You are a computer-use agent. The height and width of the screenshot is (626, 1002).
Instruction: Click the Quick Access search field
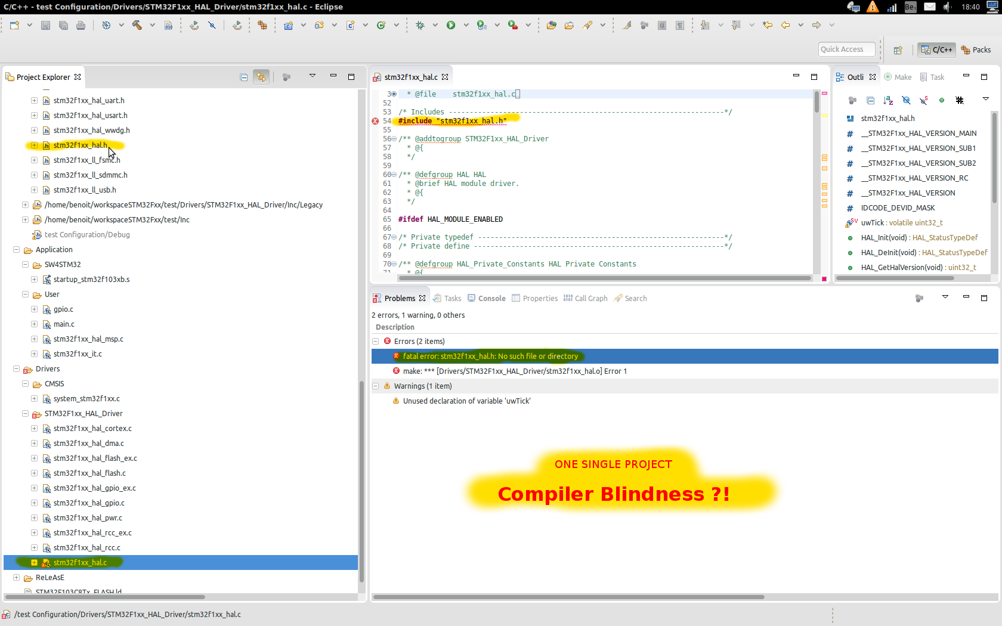847,49
